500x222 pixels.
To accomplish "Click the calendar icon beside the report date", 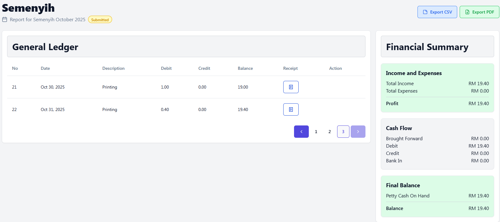I will [5, 20].
